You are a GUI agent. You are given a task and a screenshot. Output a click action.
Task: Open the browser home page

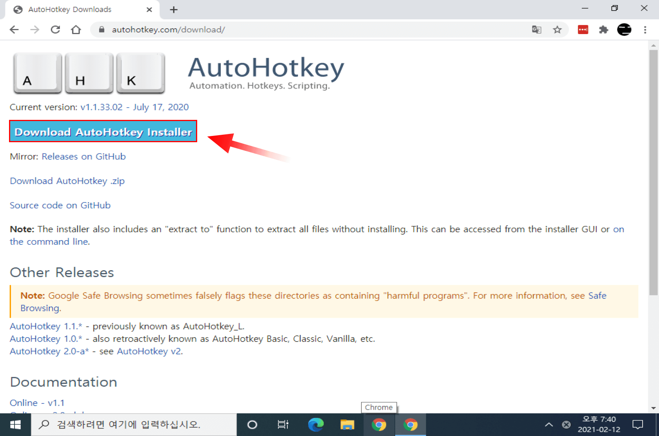click(76, 30)
